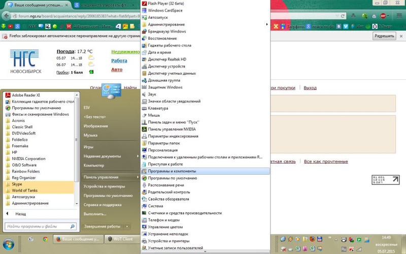
Task: Click the Firefox back arrow button
Action: (6, 16)
